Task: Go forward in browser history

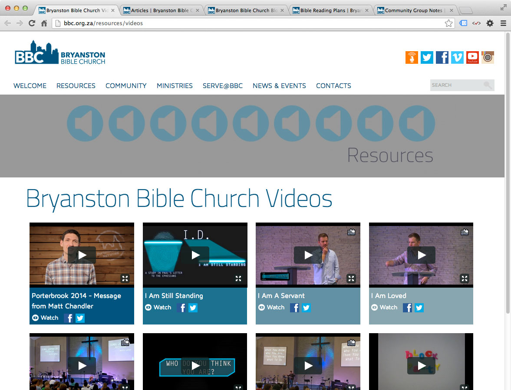Action: [20, 23]
